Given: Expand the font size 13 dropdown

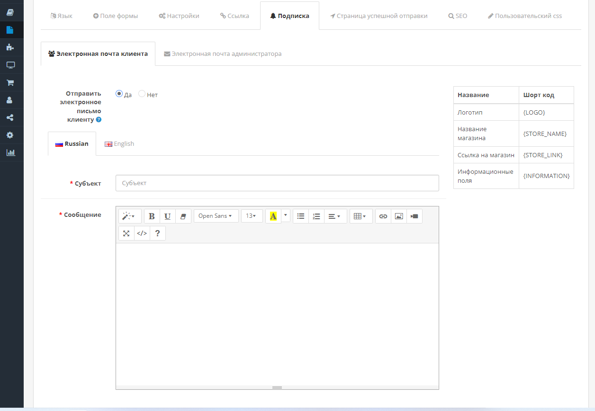Looking at the screenshot, I should point(252,216).
